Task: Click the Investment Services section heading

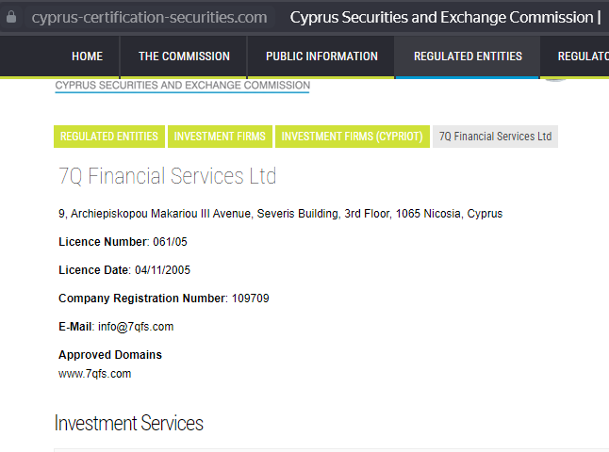Action: [x=128, y=423]
